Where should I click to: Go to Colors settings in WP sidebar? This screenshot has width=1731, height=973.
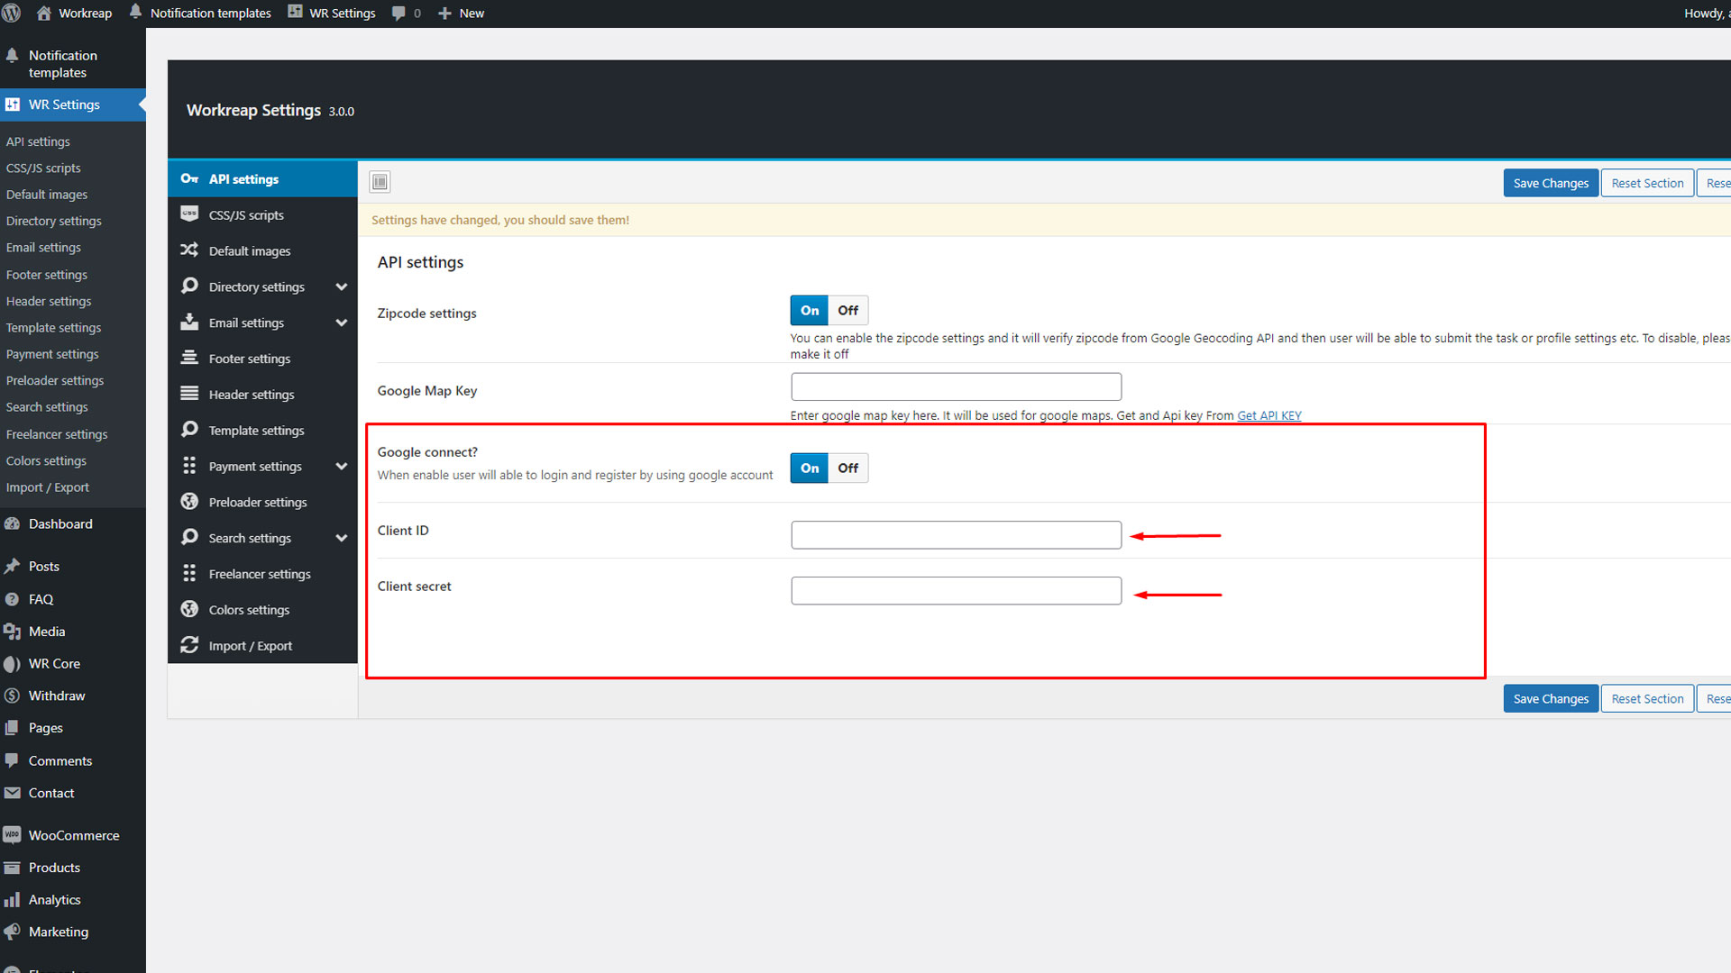(x=46, y=460)
